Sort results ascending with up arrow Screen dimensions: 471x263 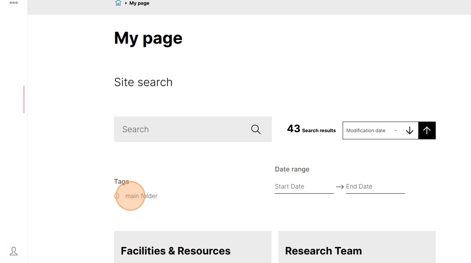click(x=427, y=130)
